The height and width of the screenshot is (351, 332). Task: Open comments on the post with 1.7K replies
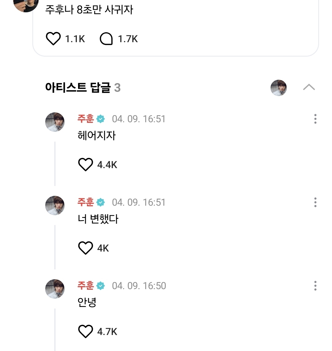click(x=106, y=39)
